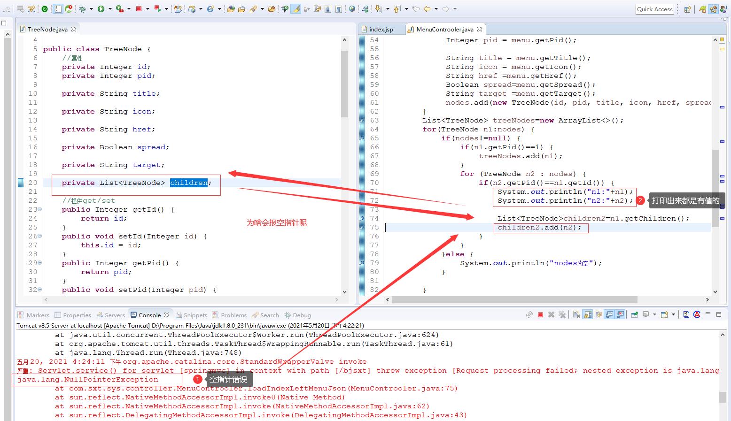Click the Previous Annotation up-arrow icon

point(397,8)
